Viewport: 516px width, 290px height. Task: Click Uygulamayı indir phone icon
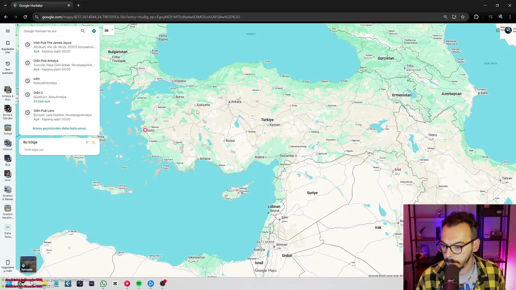(x=8, y=263)
